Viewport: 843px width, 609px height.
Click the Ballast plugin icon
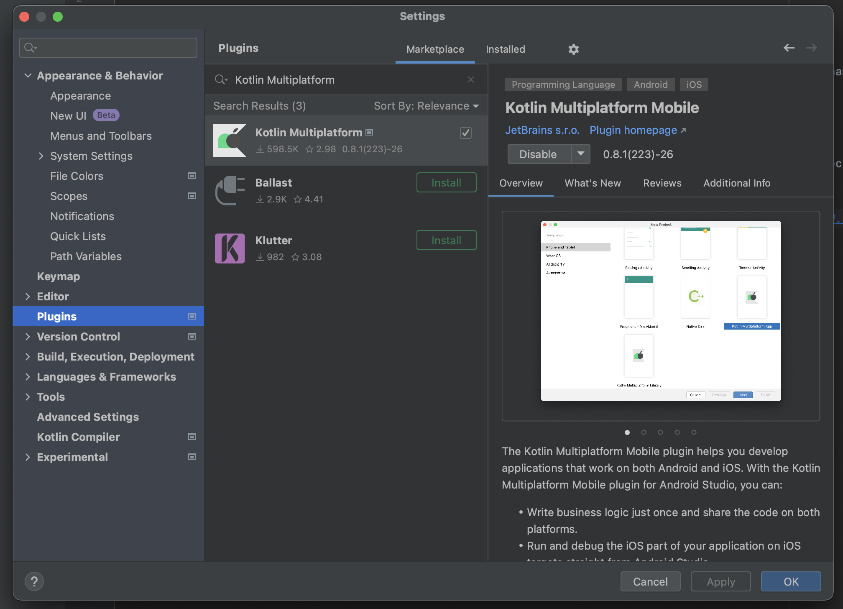(230, 190)
